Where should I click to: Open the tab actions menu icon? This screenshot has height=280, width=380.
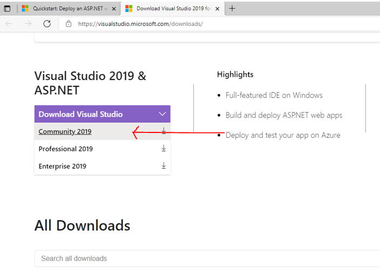(7, 9)
